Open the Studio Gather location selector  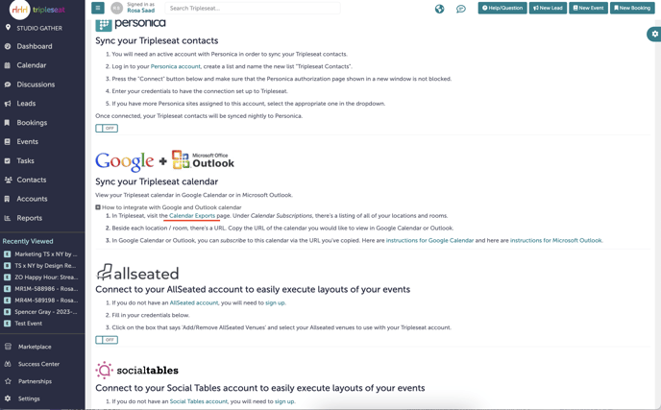38,28
